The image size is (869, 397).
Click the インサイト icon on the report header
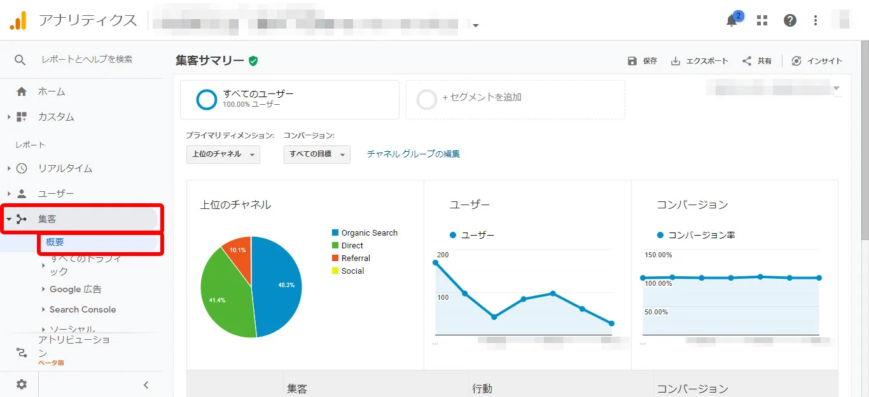[796, 61]
